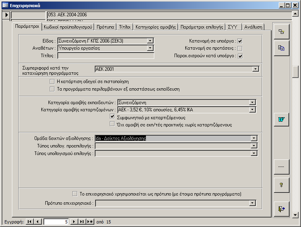Screen dimensions: 301x227
Task: Click the Τίτλος text field
Action: click(105, 56)
